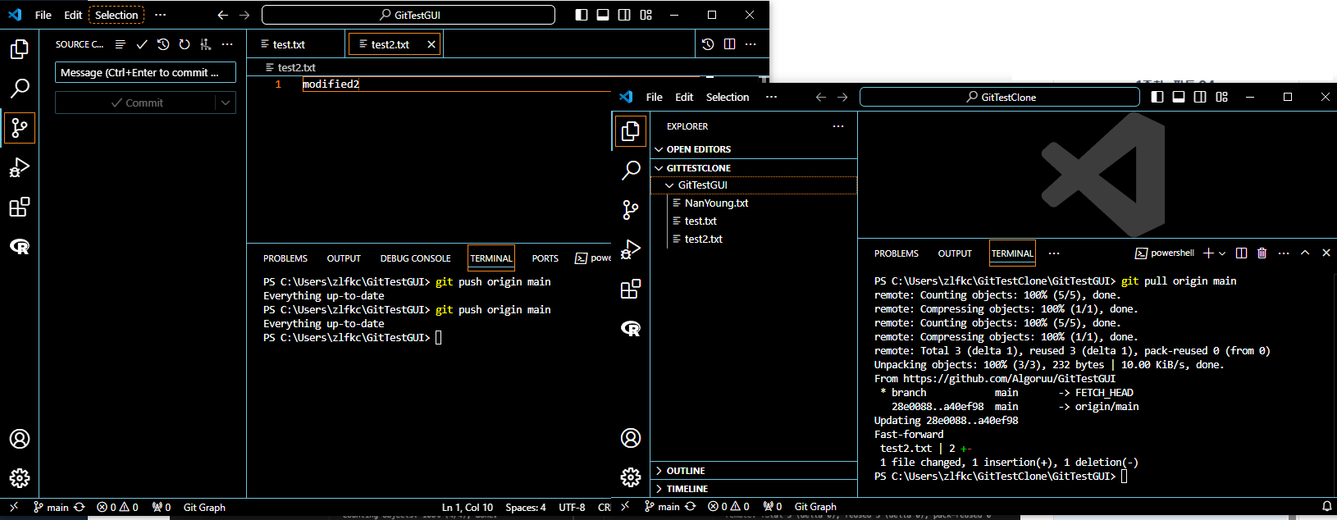The image size is (1337, 520).
Task: Open File menu in GitTestGUI window
Action: (43, 15)
